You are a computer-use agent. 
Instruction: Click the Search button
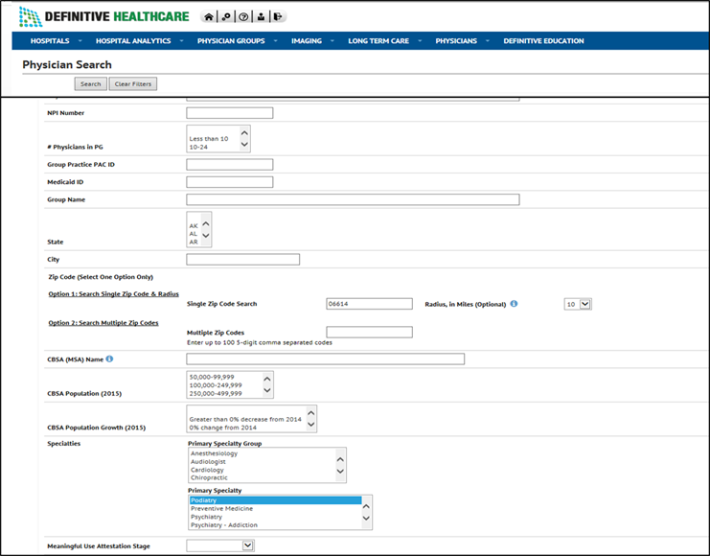tap(91, 83)
